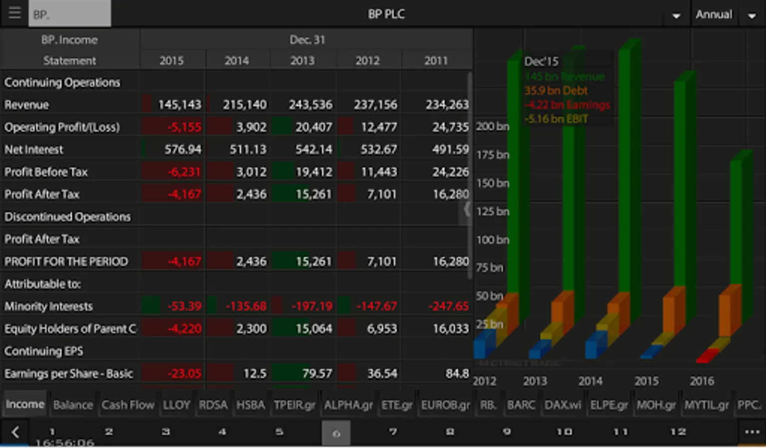Select the 2015 column header
Viewport: 766px width, 448px height.
click(172, 60)
